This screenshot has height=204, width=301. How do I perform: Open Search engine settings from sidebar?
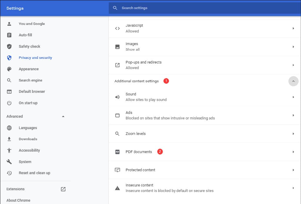pyautogui.click(x=31, y=80)
